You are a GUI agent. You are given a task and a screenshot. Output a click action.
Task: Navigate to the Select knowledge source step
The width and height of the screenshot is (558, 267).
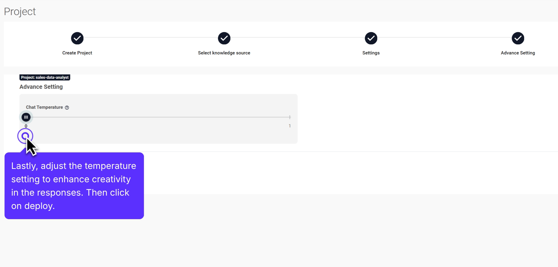click(224, 53)
